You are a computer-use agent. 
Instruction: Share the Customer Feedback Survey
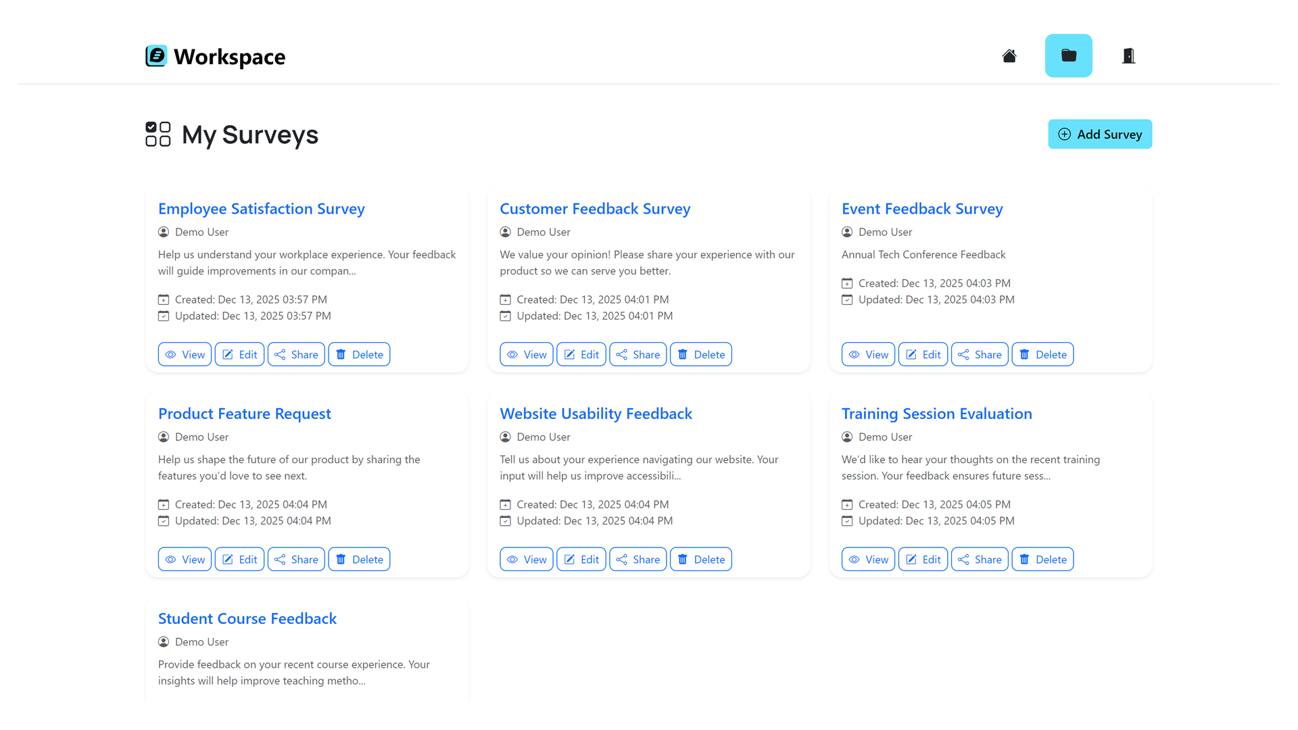tap(638, 354)
